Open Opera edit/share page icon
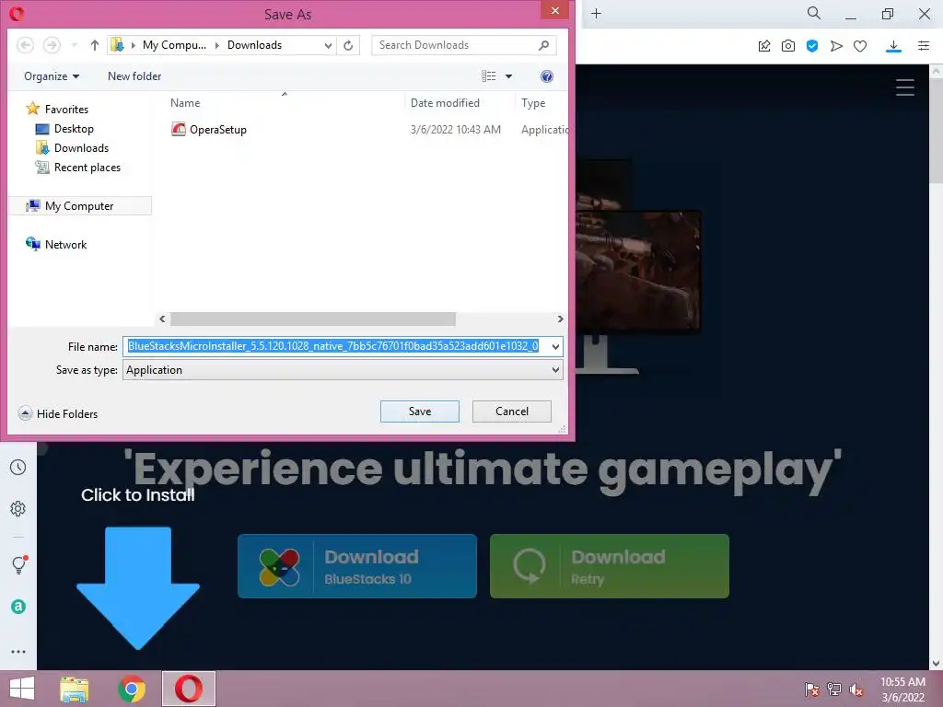 click(764, 46)
